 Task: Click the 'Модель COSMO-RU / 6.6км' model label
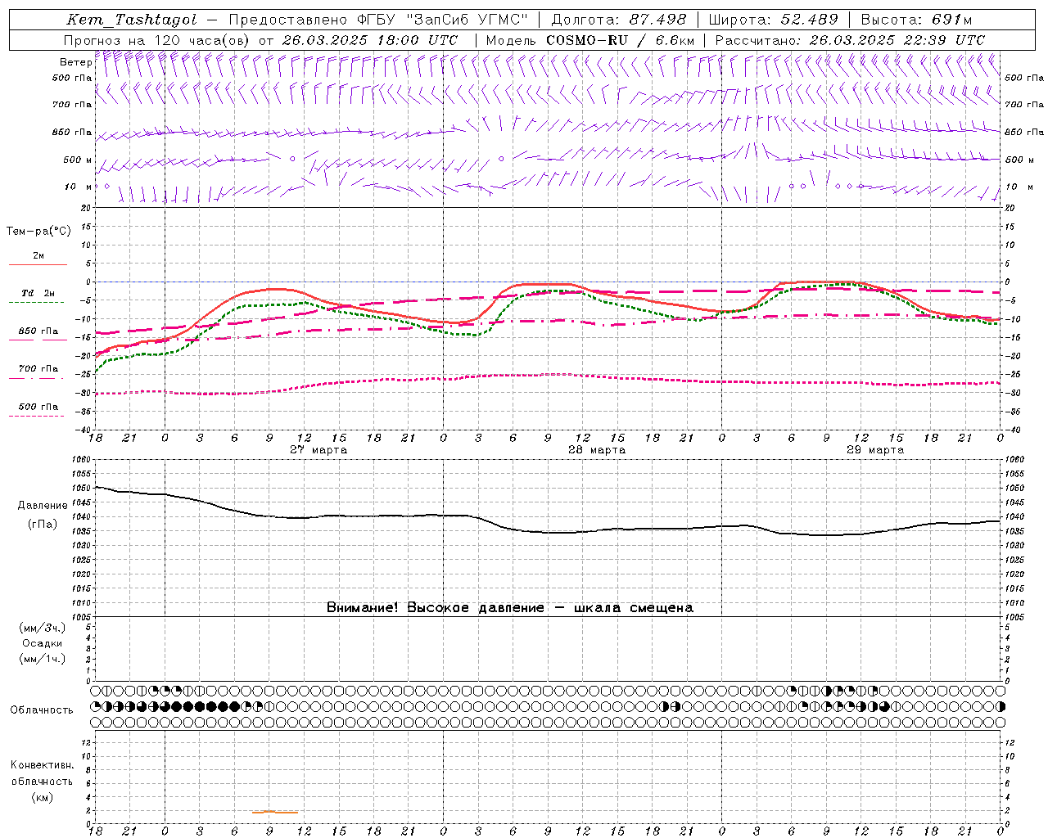pyautogui.click(x=590, y=40)
